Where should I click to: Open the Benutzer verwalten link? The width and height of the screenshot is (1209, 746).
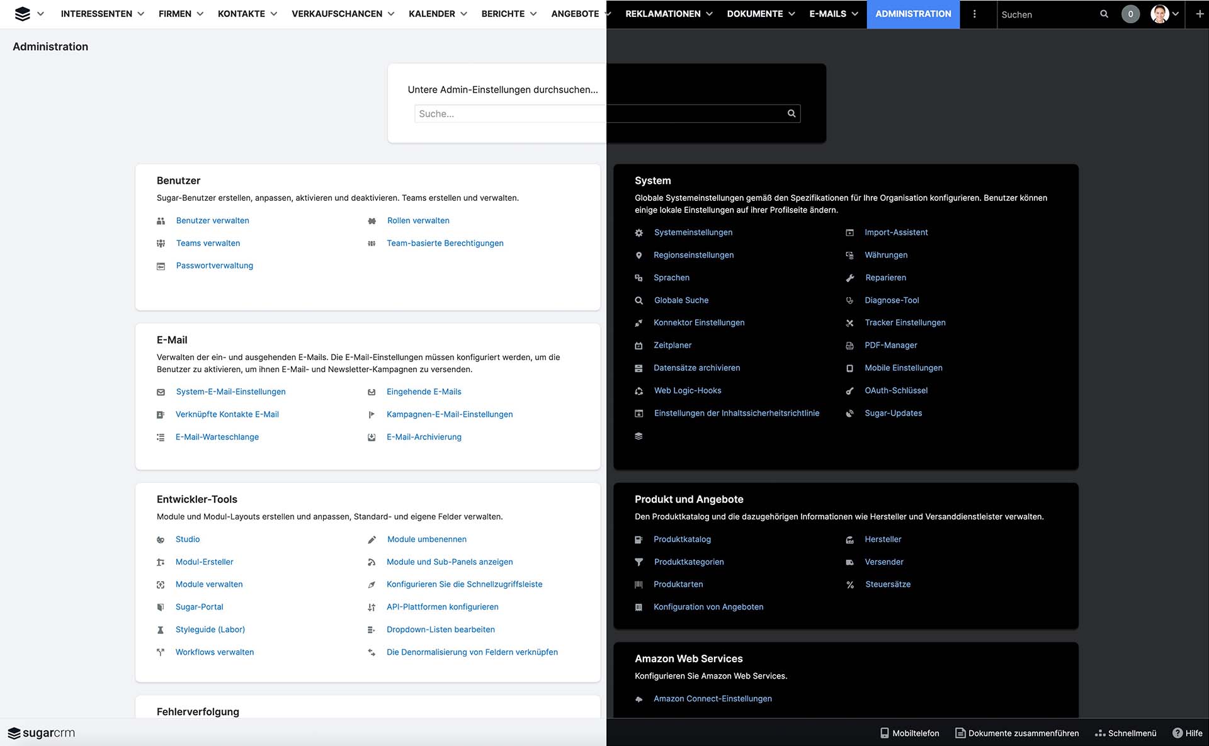coord(212,220)
